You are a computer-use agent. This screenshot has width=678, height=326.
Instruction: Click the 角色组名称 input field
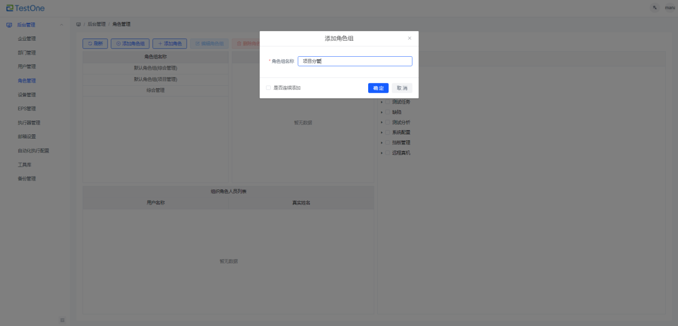355,61
